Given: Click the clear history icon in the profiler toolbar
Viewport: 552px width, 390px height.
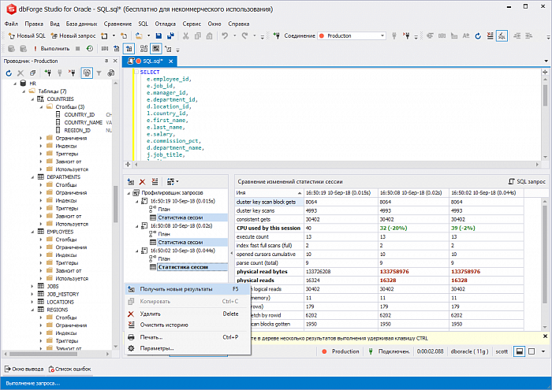Looking at the screenshot, I should coord(155,182).
